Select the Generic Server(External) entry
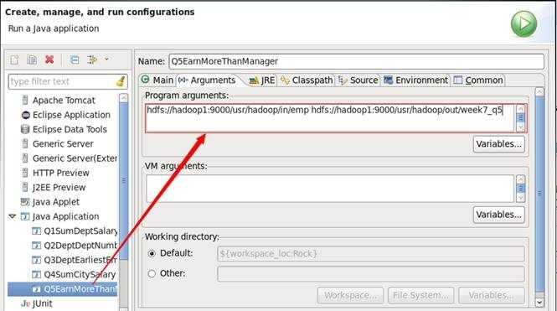557x311 pixels. tap(75, 158)
